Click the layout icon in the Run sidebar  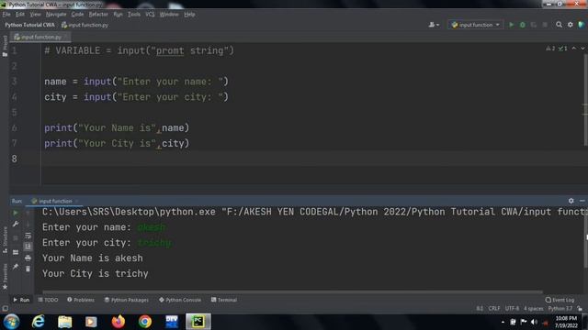pyautogui.click(x=16, y=253)
